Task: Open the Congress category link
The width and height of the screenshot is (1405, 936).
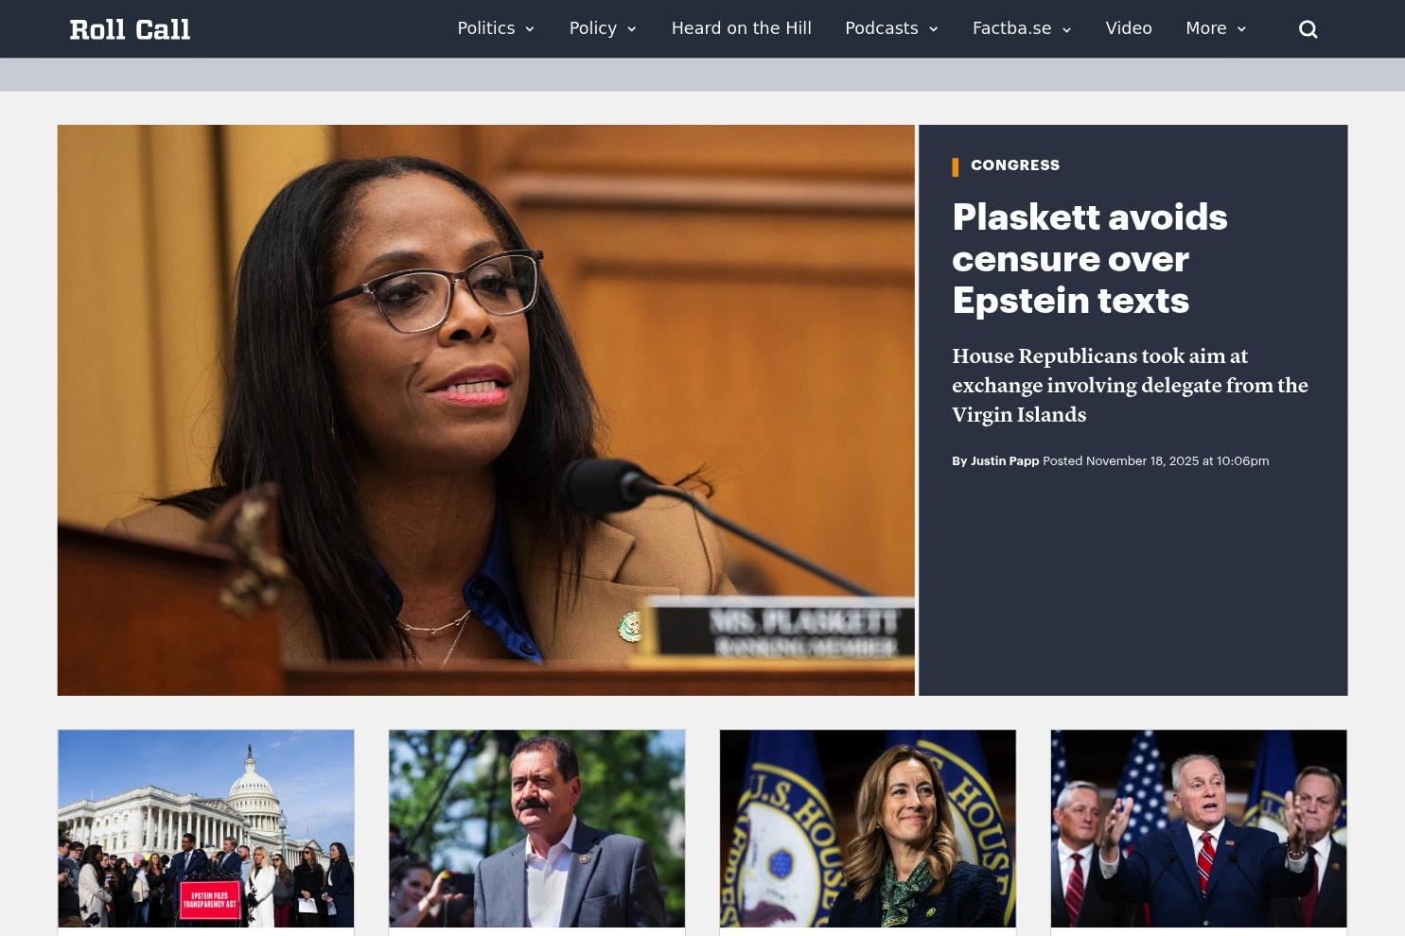Action: (1015, 165)
